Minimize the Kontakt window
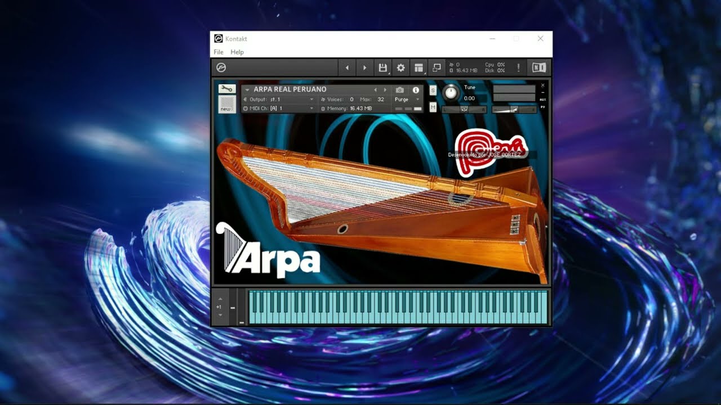The image size is (721, 405). (x=493, y=38)
